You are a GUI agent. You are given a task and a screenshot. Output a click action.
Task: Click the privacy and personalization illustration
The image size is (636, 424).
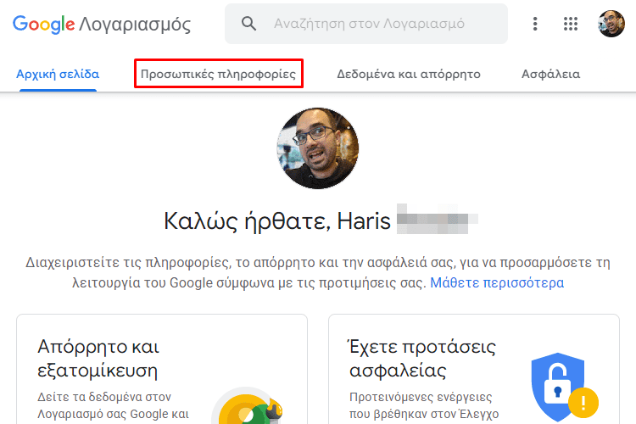coord(248,405)
